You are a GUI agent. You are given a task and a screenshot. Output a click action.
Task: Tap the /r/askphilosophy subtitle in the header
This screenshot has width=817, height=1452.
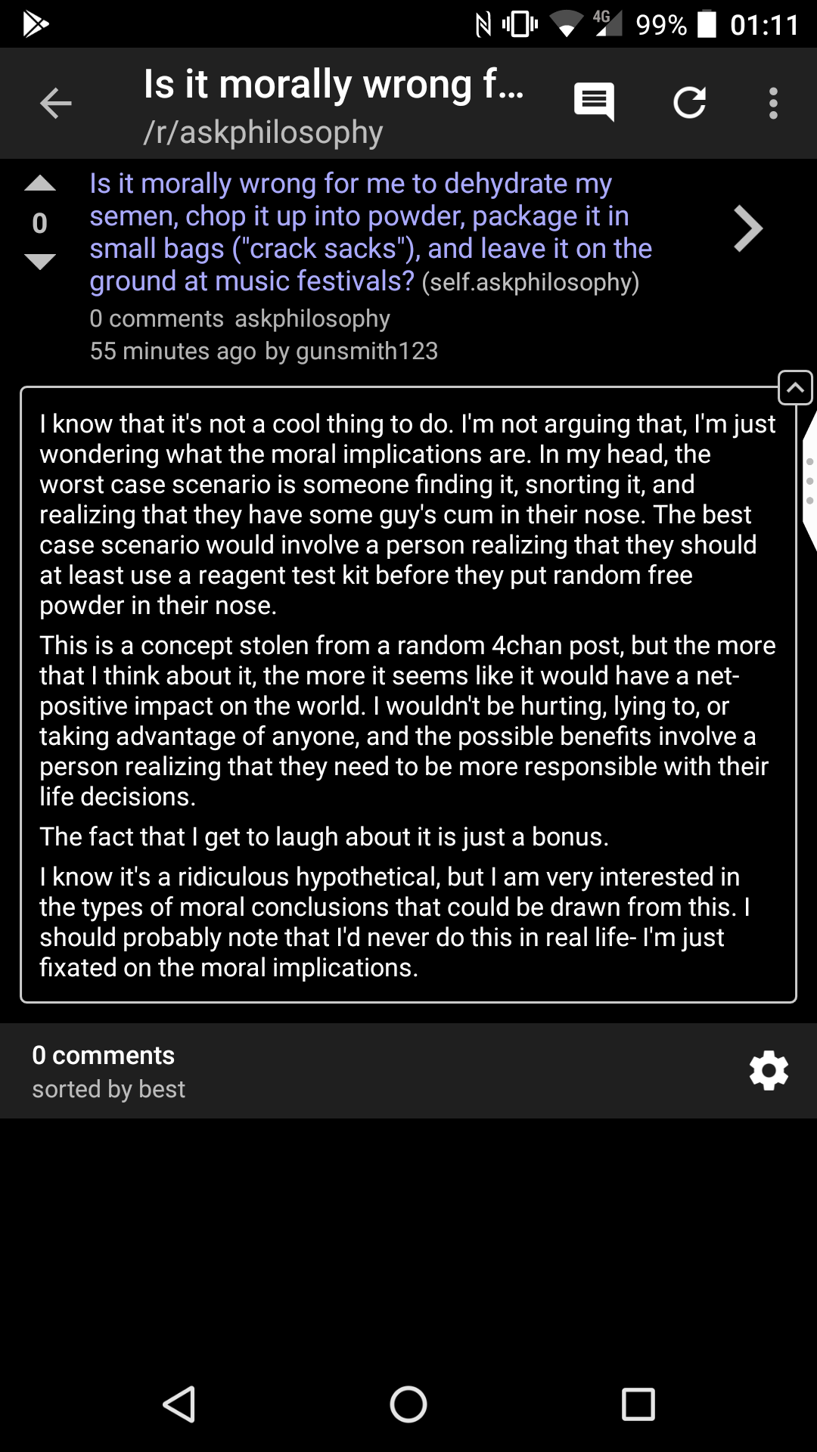coord(263,132)
